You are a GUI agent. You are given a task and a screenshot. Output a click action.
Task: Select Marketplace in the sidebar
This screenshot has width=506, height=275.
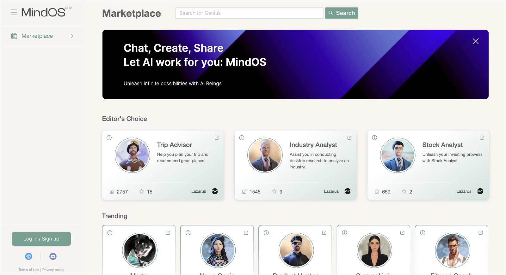coord(37,36)
